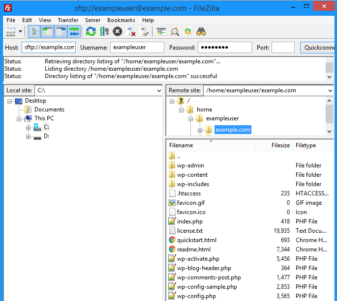Sort remote files by Filename column

click(x=211, y=145)
